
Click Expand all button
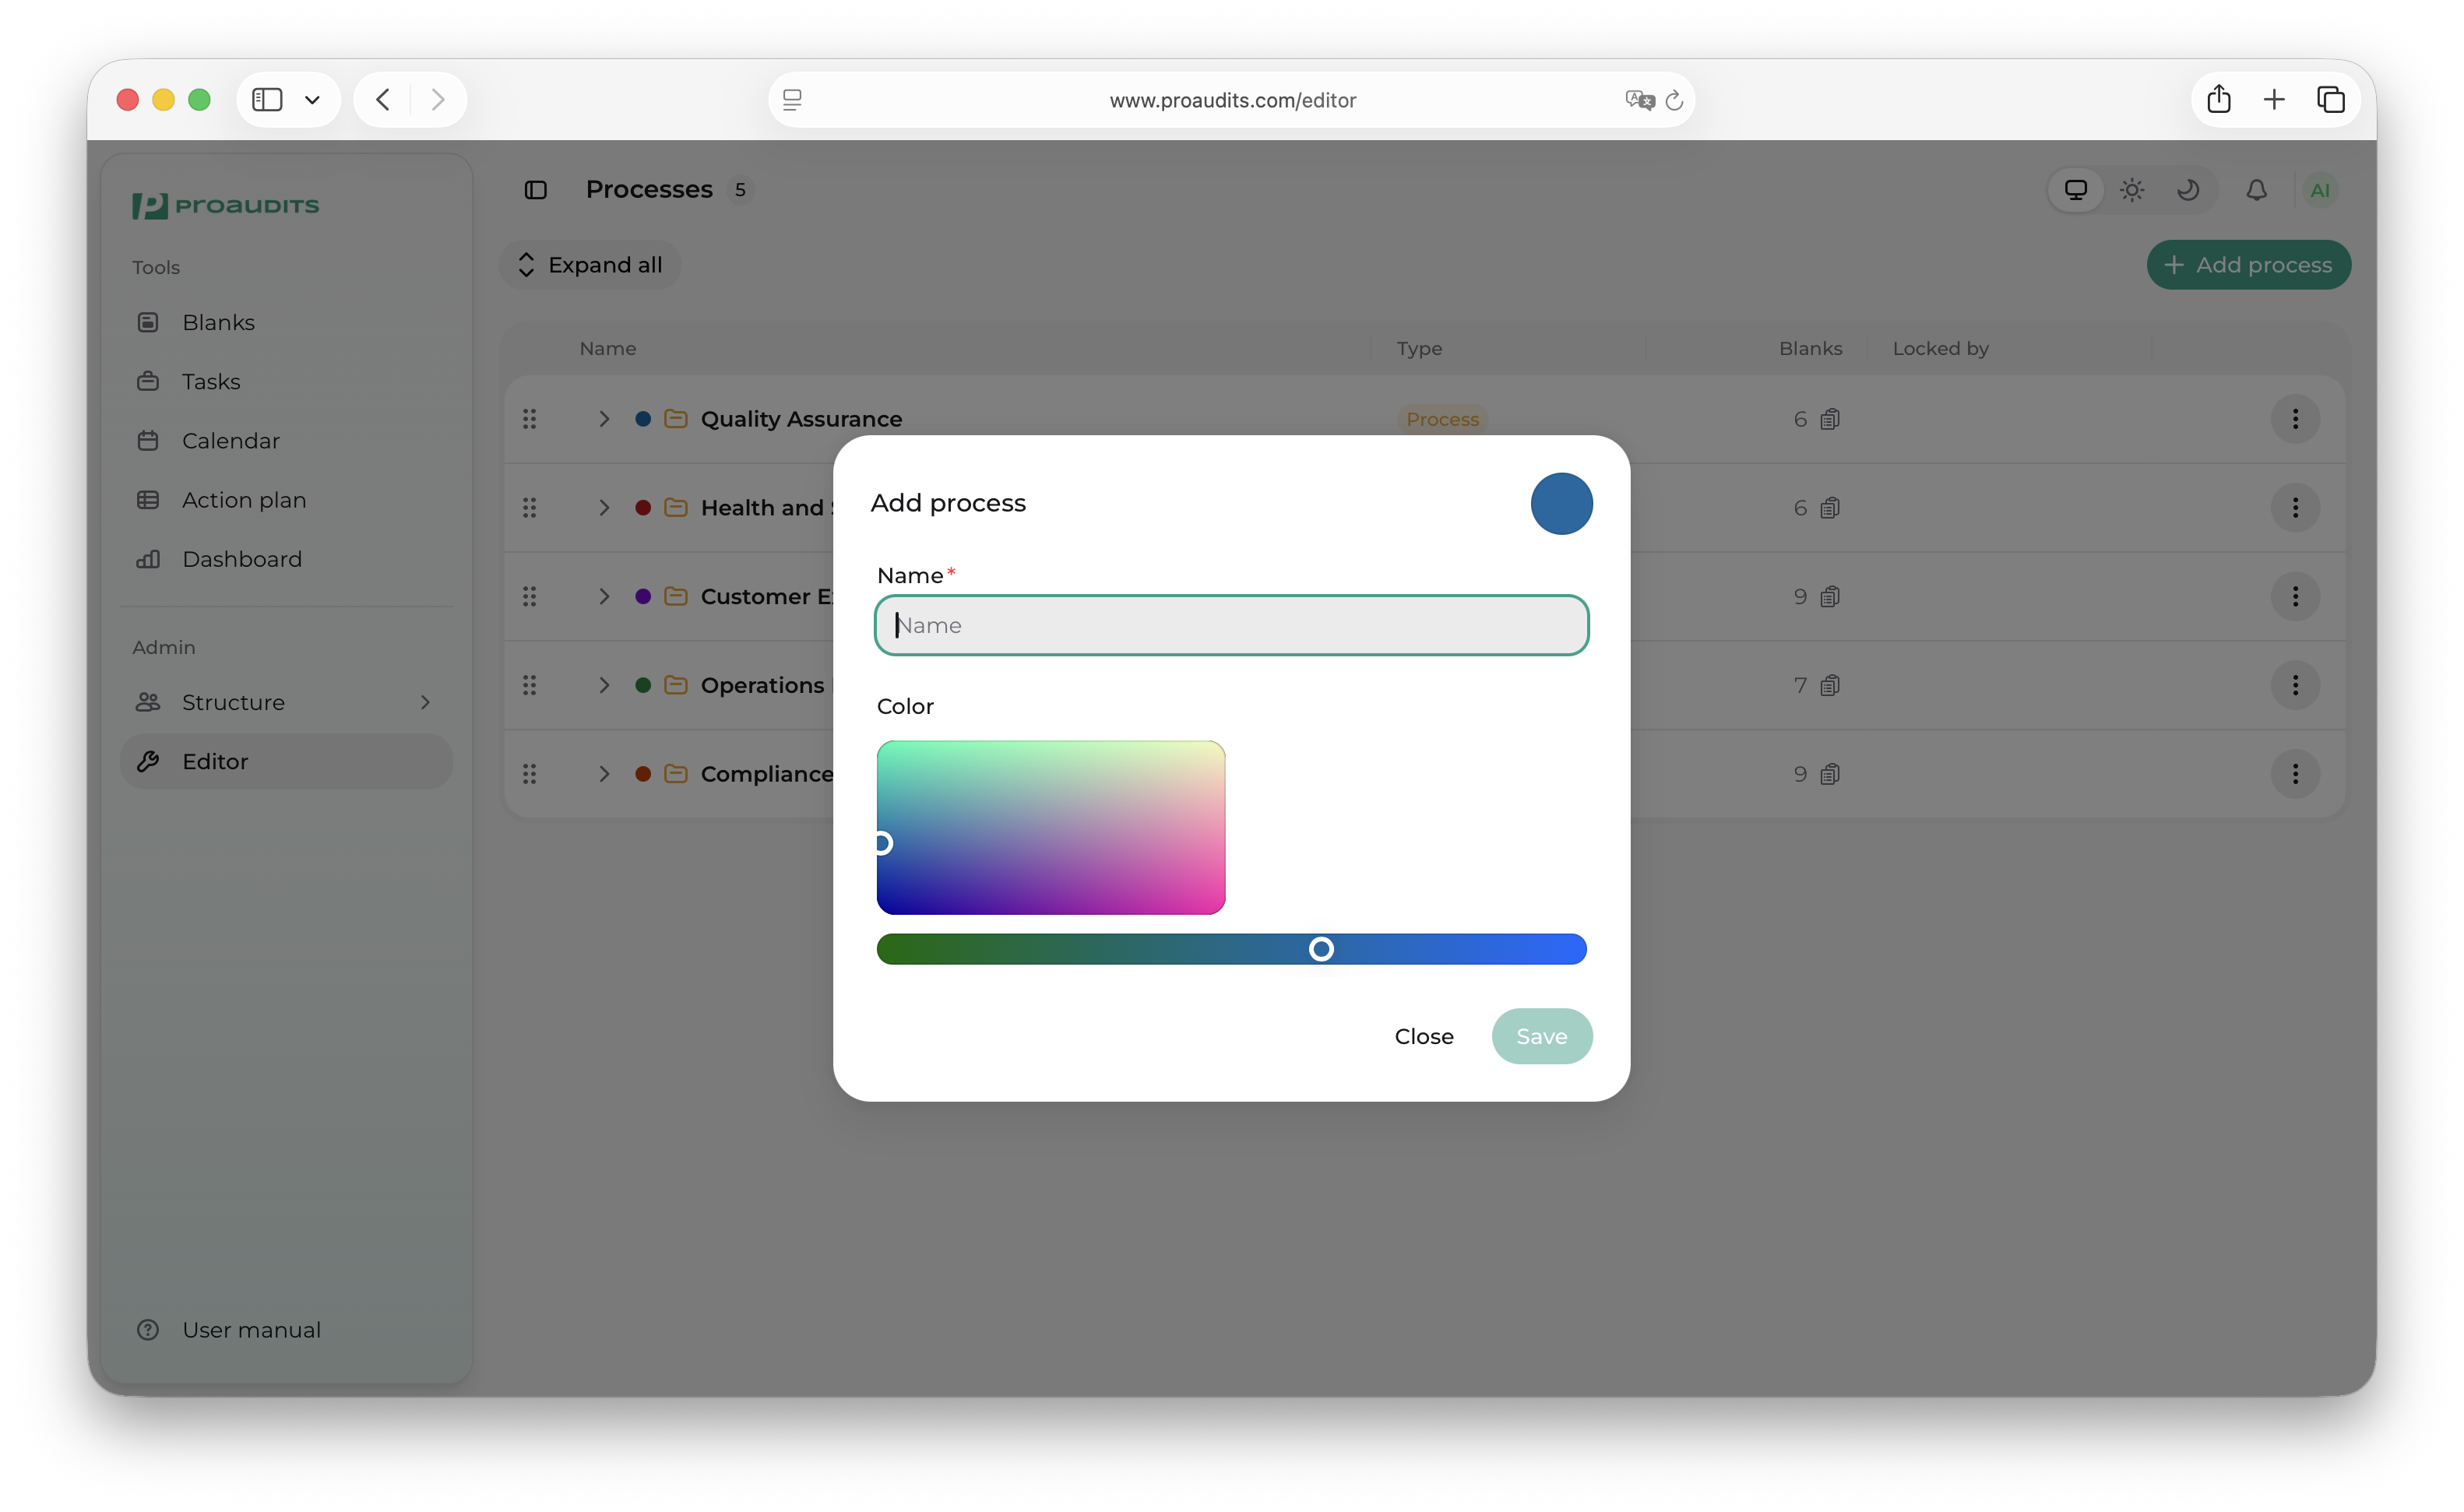click(590, 265)
